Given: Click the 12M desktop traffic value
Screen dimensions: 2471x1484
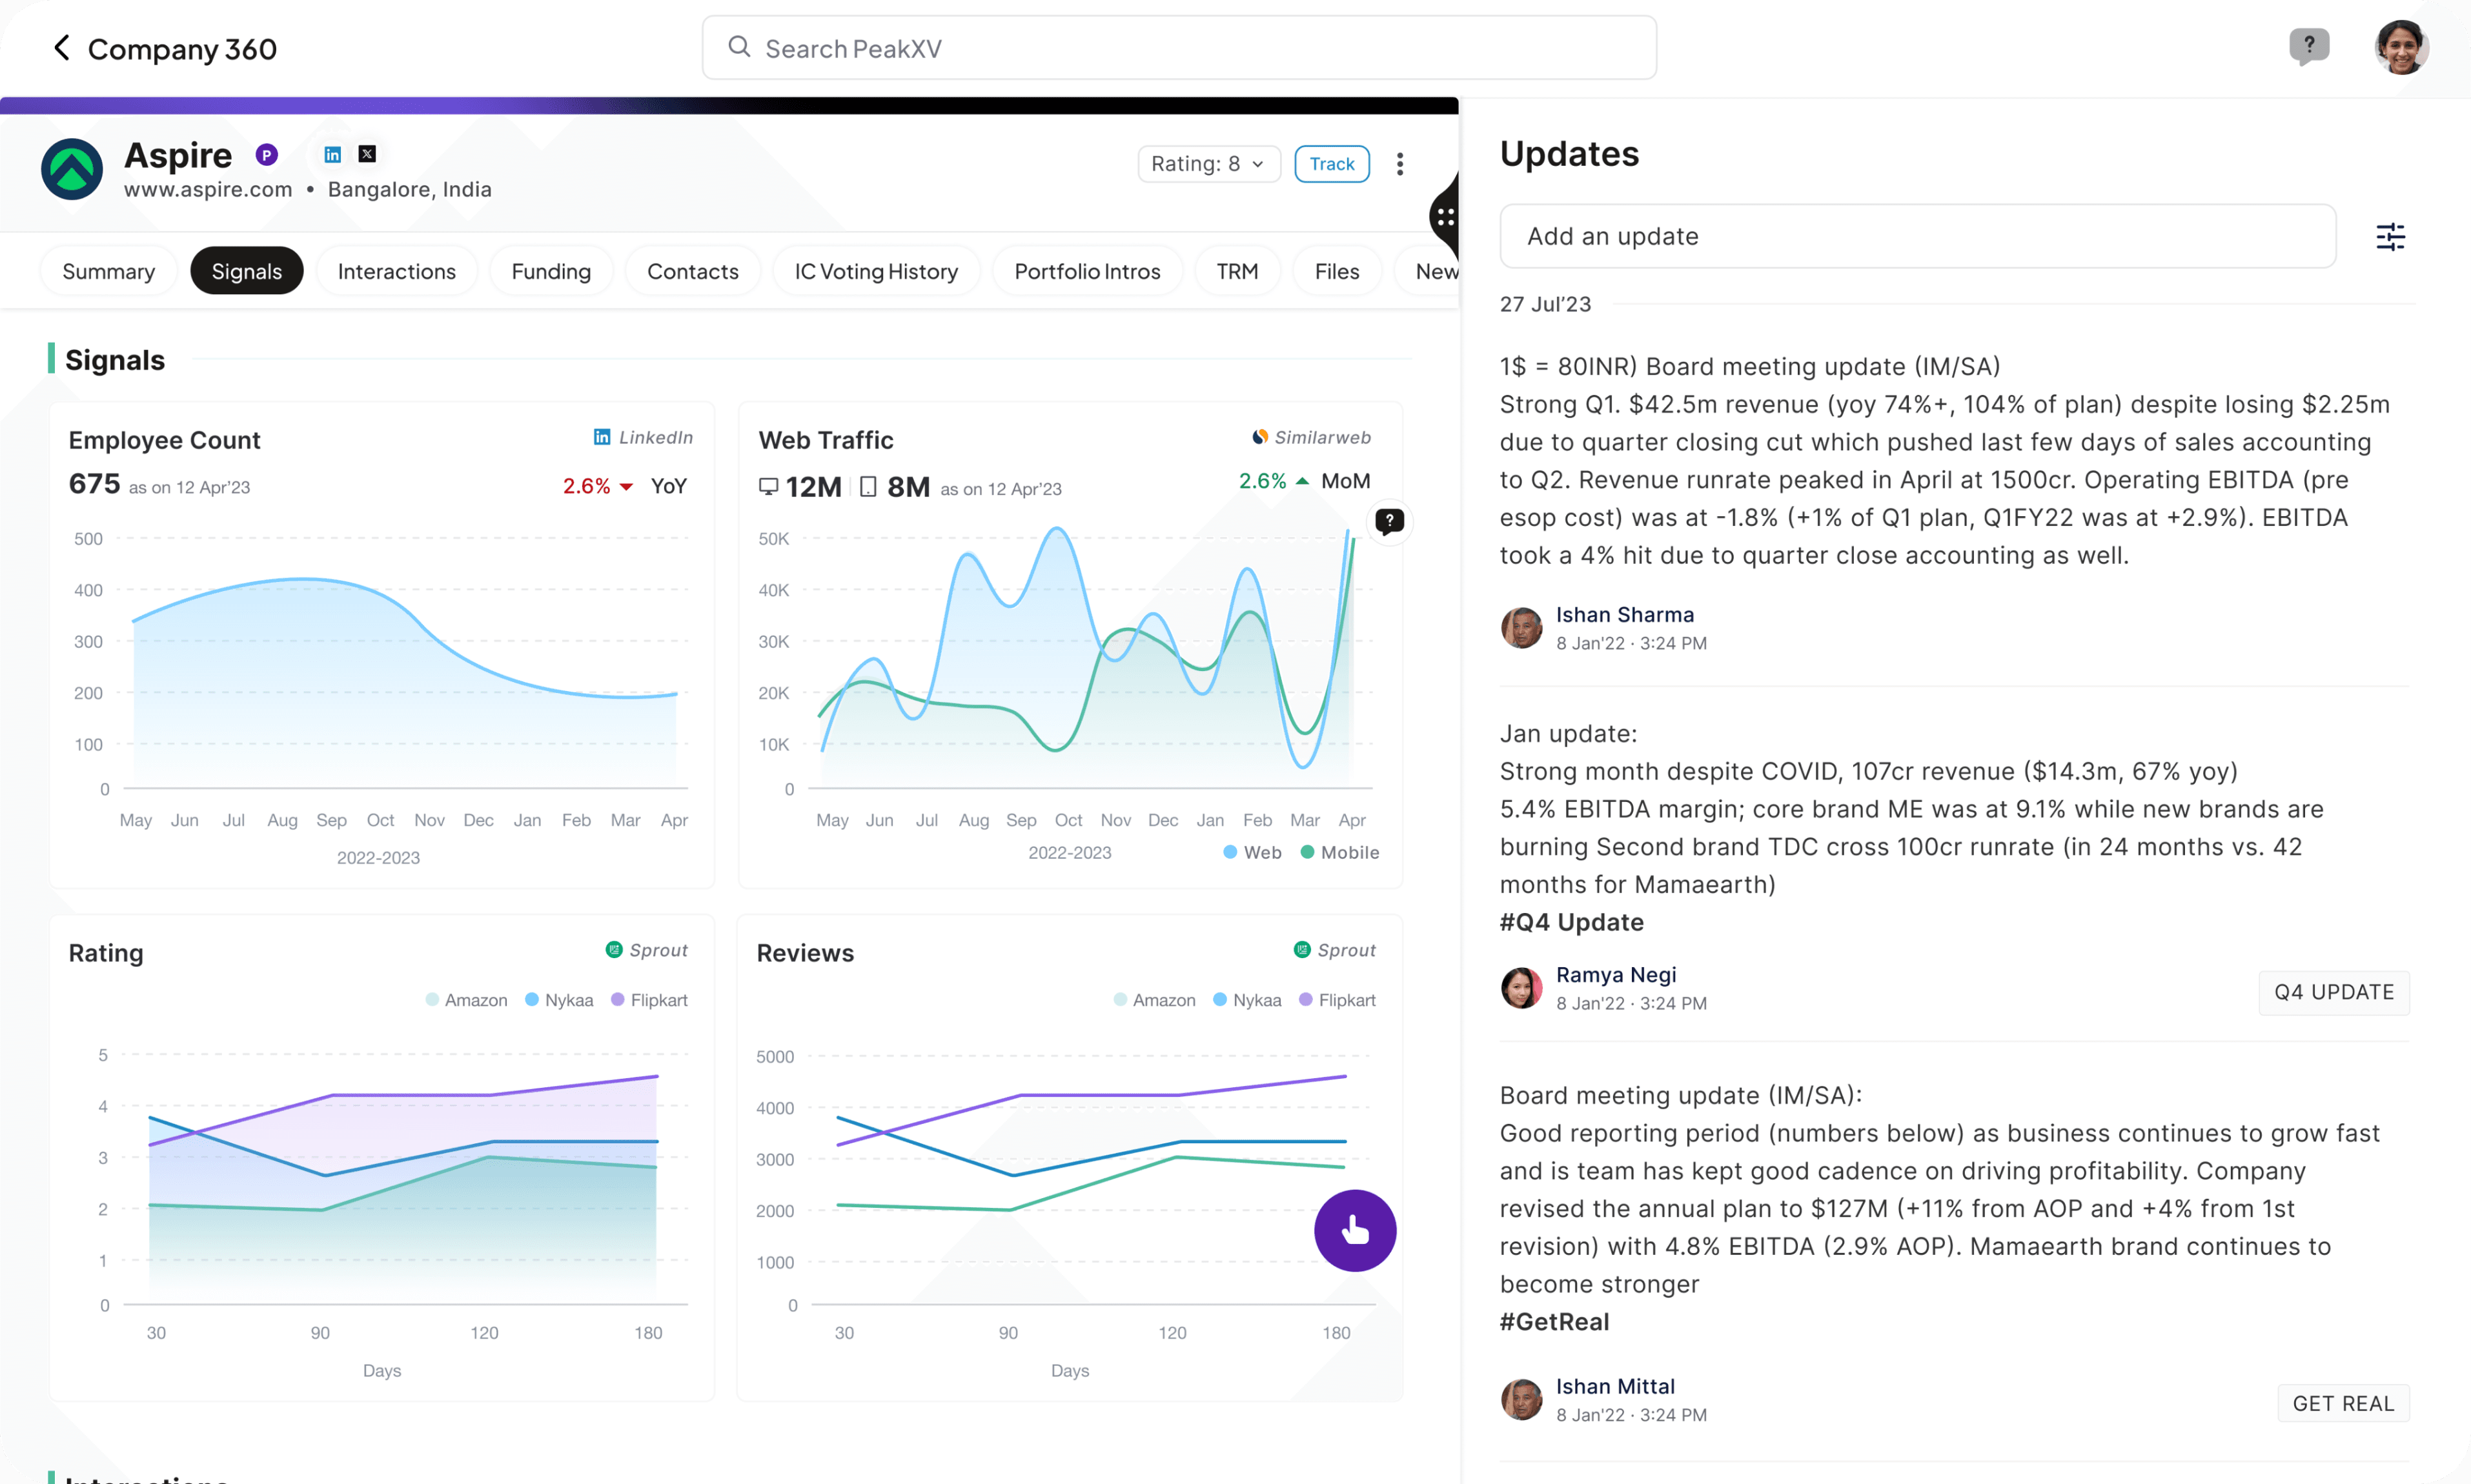Looking at the screenshot, I should tap(813, 487).
